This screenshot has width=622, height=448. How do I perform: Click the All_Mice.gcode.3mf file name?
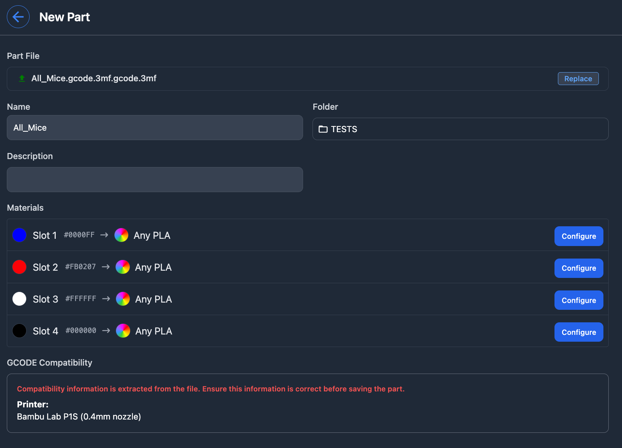click(x=94, y=78)
